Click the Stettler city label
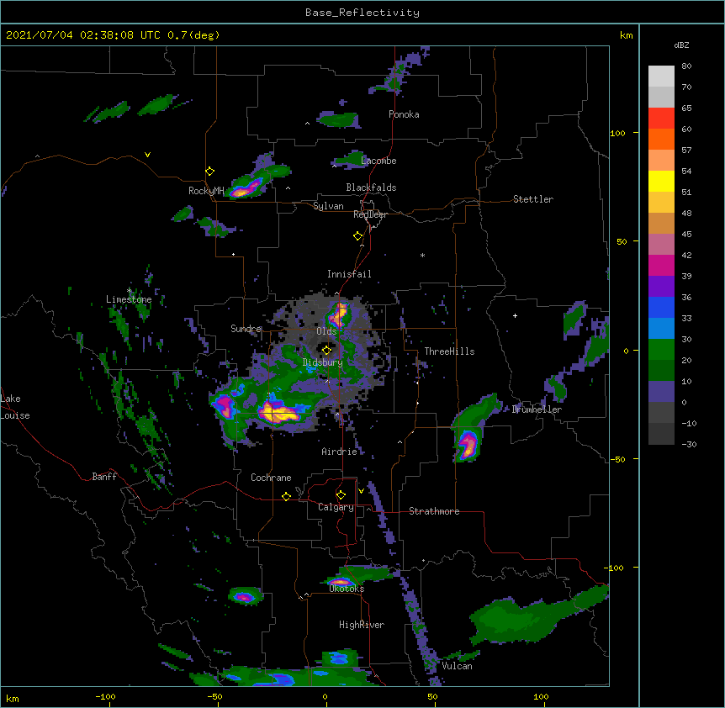This screenshot has width=725, height=708. point(533,199)
